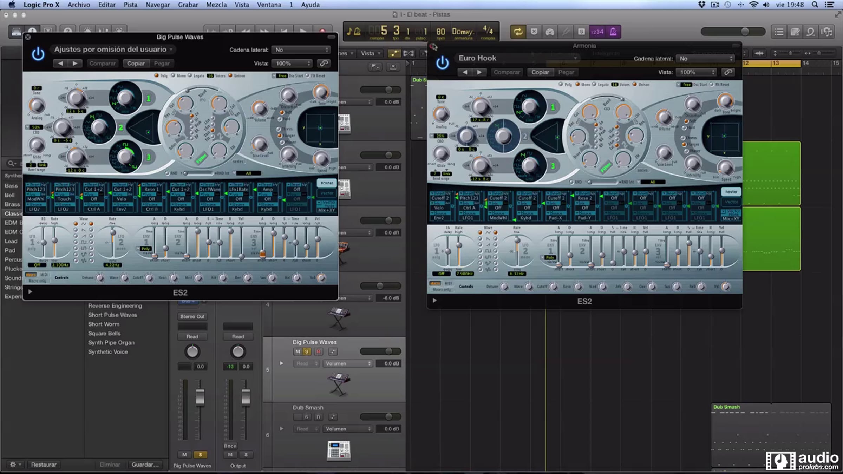Open Volumen automation parameter menu for Dub Smash
Screen dimensions: 843x474
347,429
